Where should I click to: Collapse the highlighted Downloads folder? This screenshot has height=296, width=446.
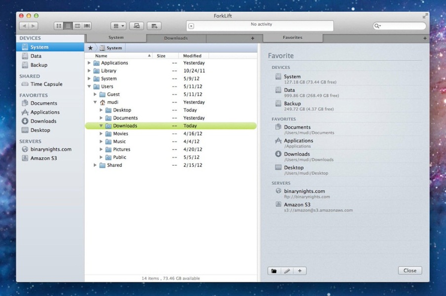pos(101,125)
